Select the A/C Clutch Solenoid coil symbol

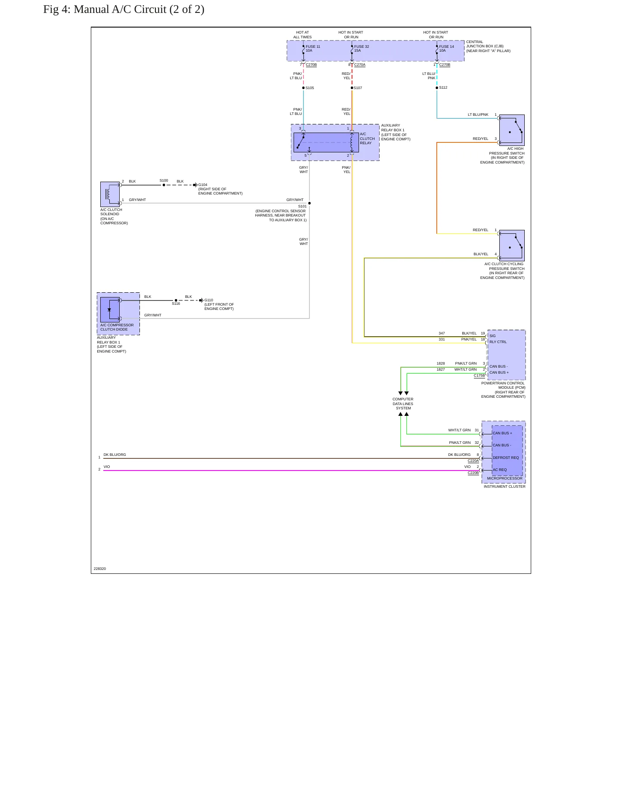click(110, 194)
